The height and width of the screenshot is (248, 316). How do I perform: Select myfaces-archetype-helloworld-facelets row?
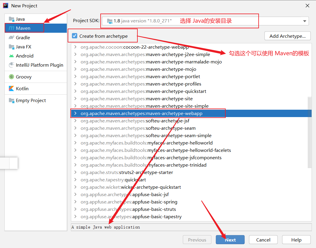click(191, 150)
